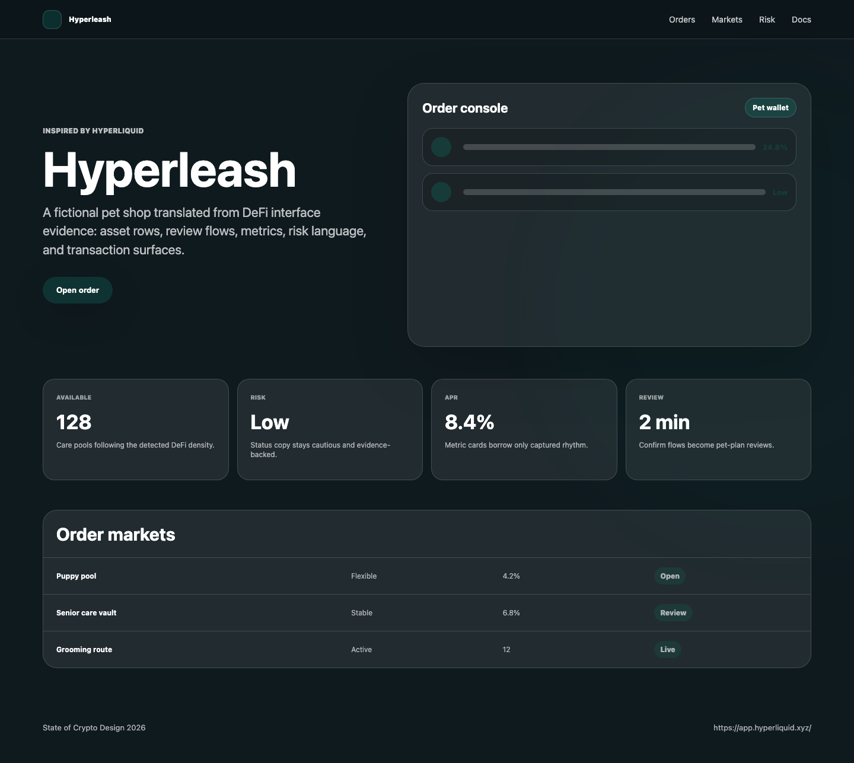Select the Live status pill for Grooming route
Image resolution: width=854 pixels, height=763 pixels.
[668, 650]
